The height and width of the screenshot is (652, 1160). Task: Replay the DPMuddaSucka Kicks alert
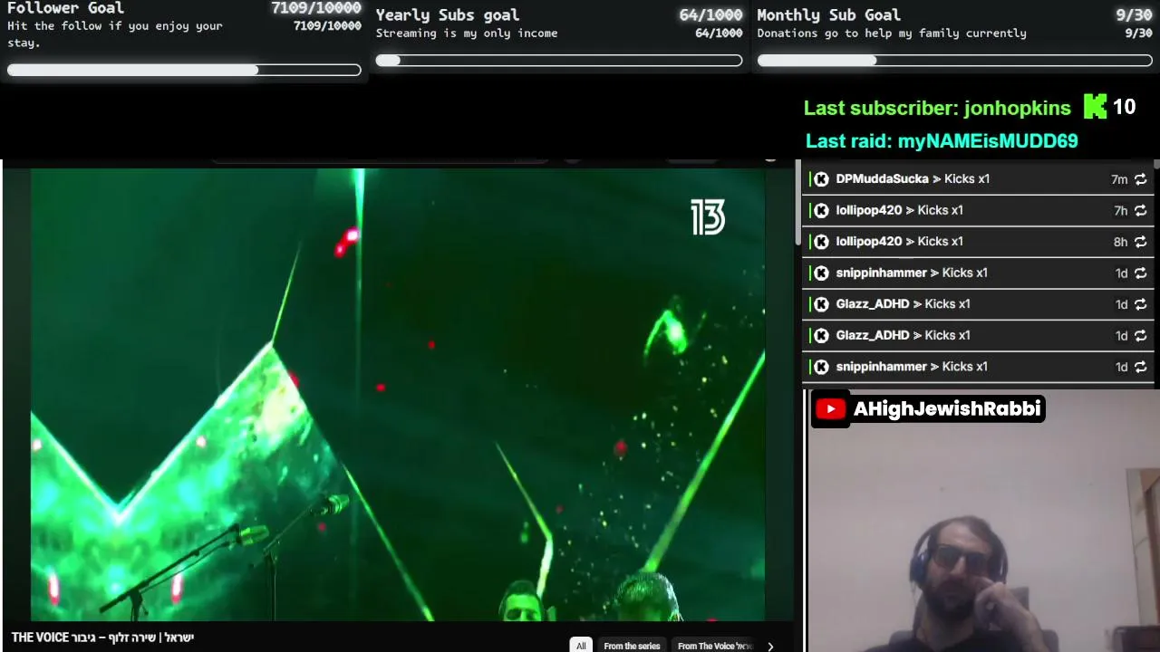(1140, 179)
